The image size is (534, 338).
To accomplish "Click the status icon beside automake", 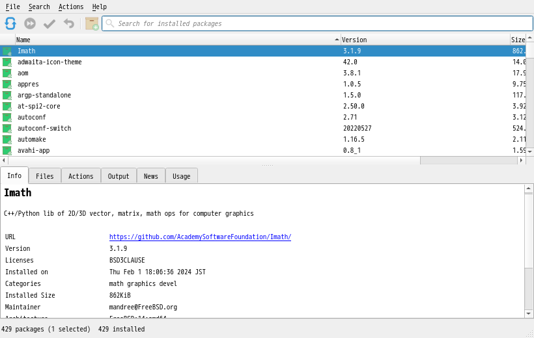I will click(7, 139).
